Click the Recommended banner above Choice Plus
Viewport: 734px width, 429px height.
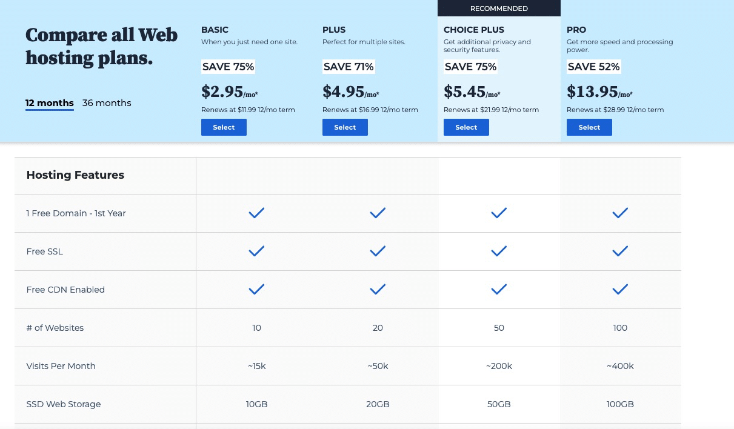499,8
